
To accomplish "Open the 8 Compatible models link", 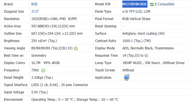I will [x=164, y=4].
